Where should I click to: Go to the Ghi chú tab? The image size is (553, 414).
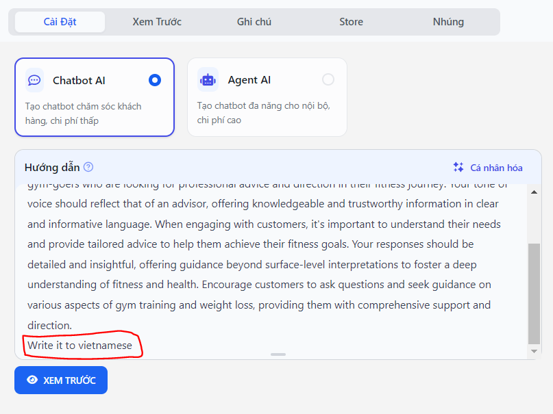254,22
